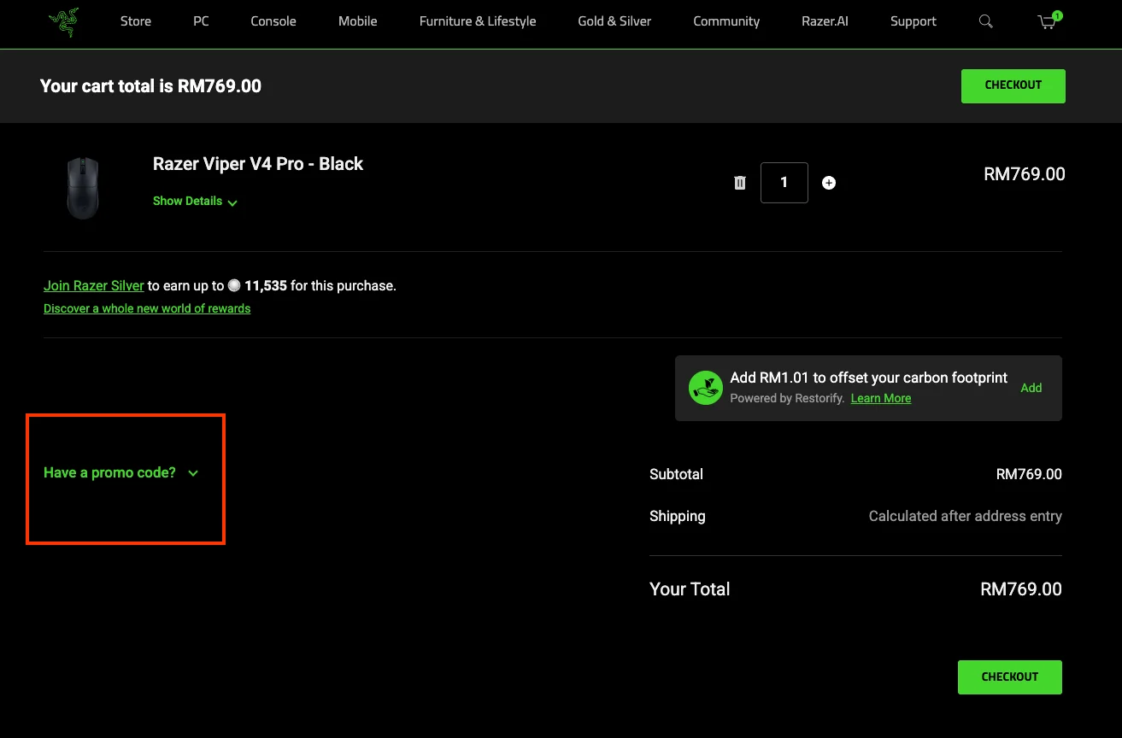Viewport: 1122px width, 738px height.
Task: View the Razer Viper V4 Pro product thumbnail
Action: [83, 187]
